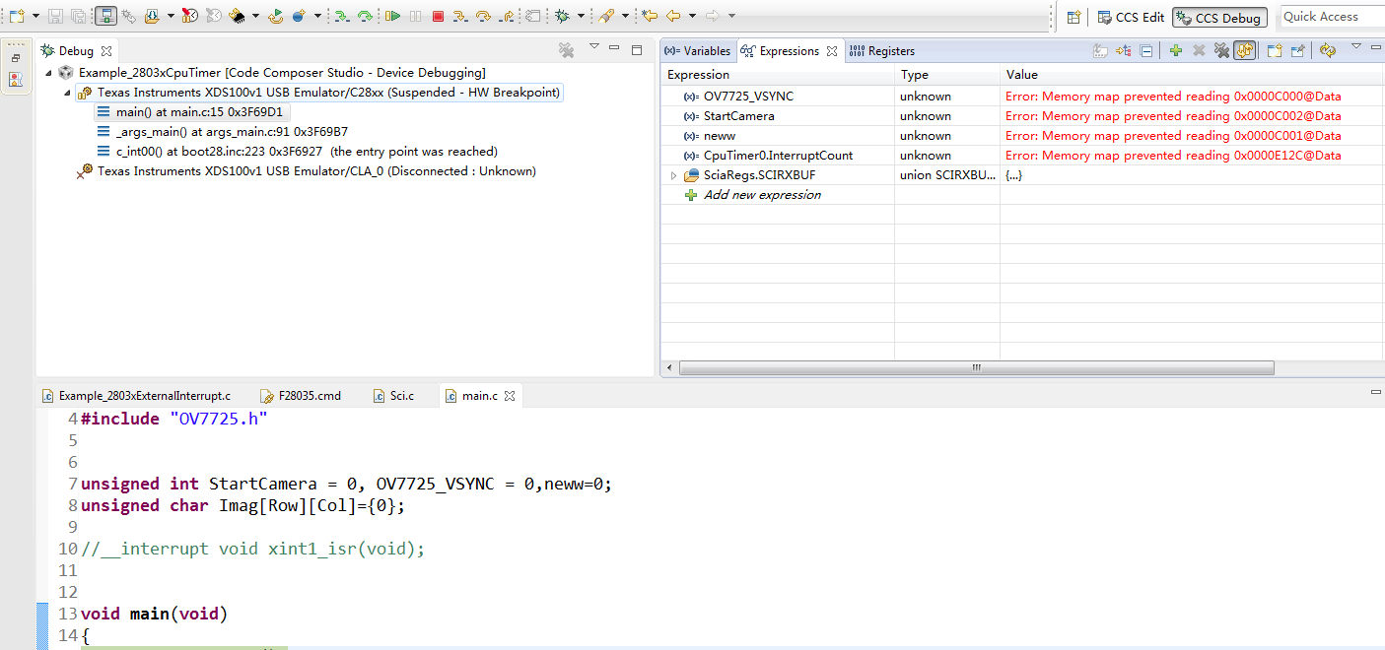The image size is (1385, 650).
Task: Click the Assembly Step Over icon
Action: 365,16
